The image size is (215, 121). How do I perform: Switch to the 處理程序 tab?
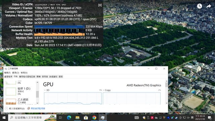(8, 77)
